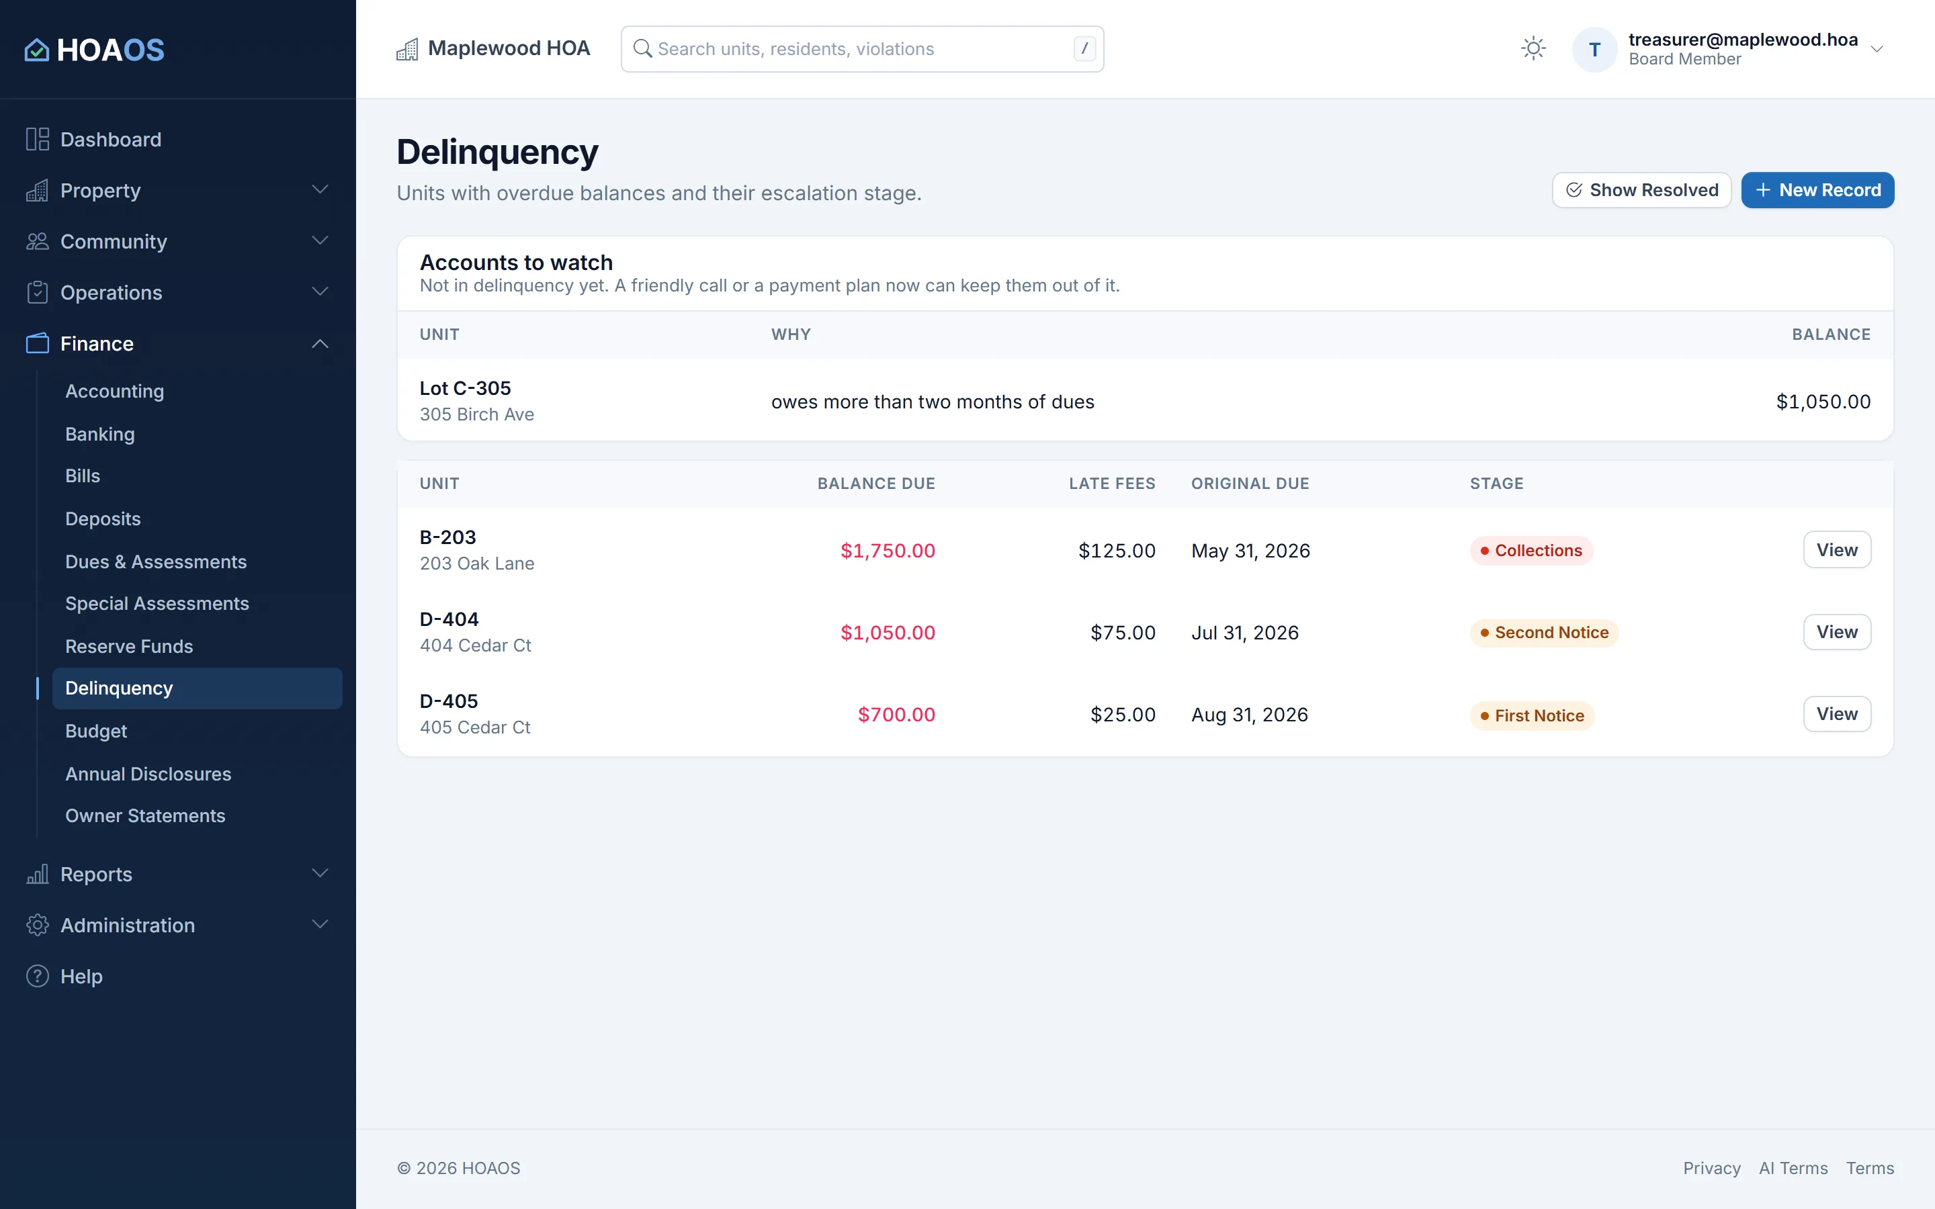Click the Operations clipboard icon
The width and height of the screenshot is (1935, 1209).
click(38, 293)
